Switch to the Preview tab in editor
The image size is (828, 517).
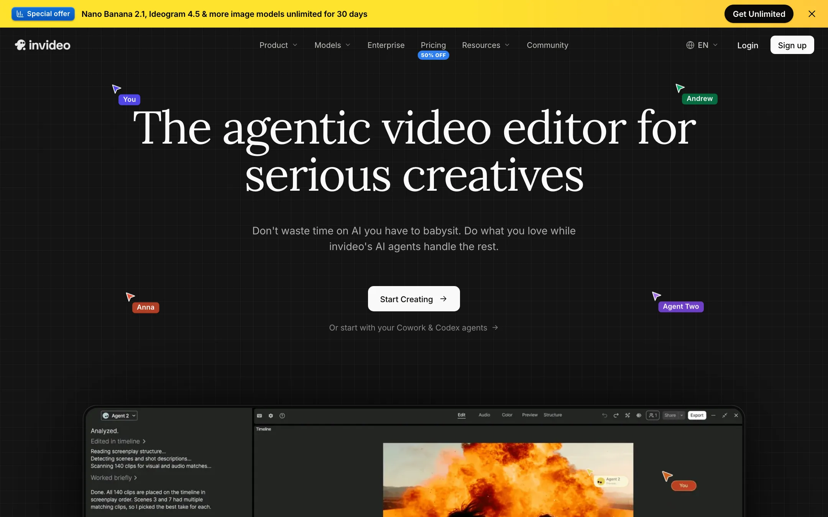[x=530, y=415]
